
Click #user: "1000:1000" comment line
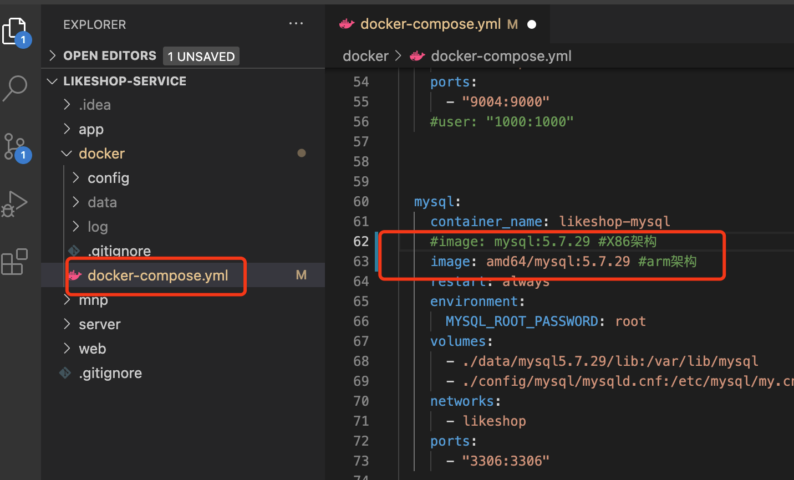coord(502,122)
